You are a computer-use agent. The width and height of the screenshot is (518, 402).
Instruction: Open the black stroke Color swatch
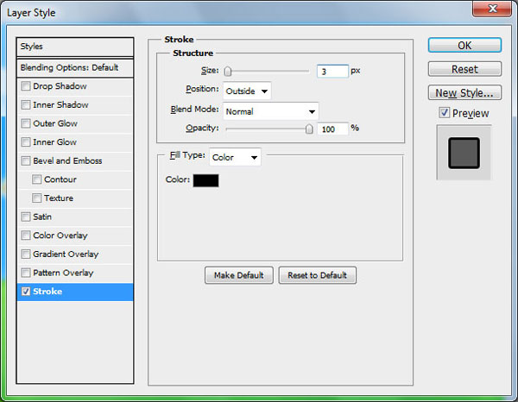(x=205, y=180)
